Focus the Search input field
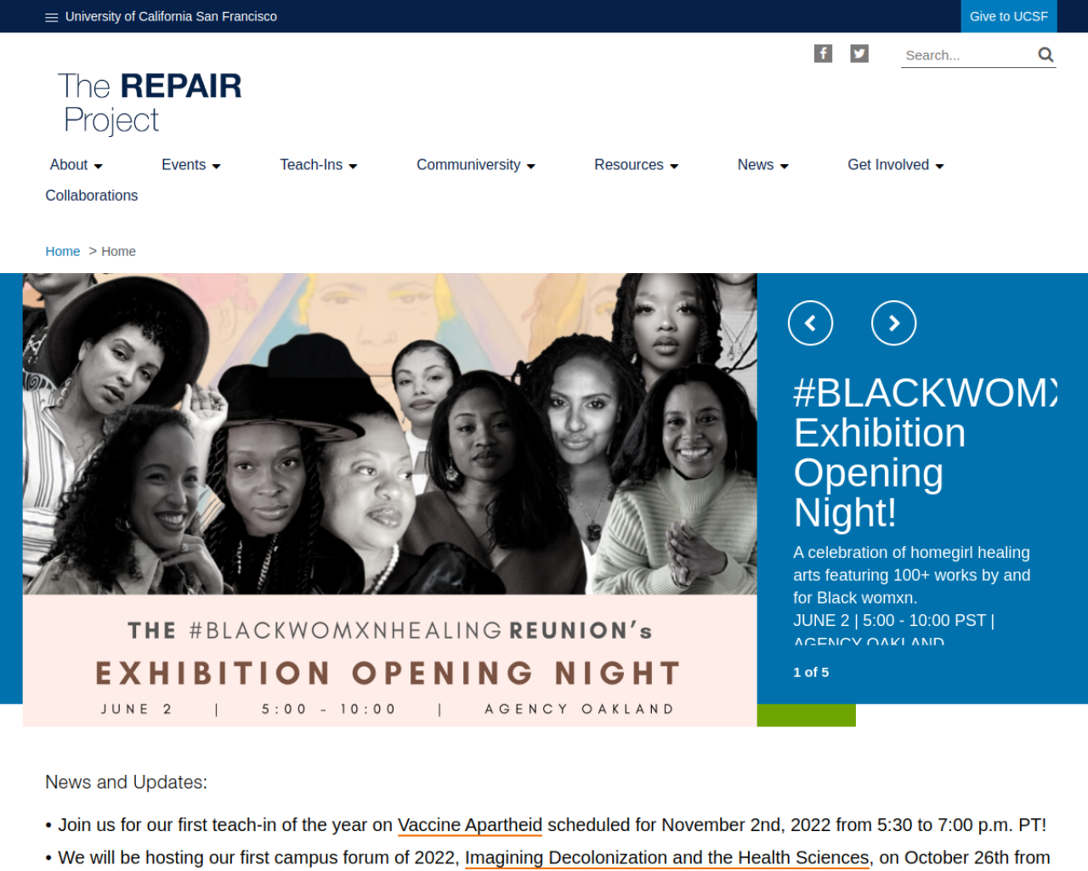Screen dimensions: 1088x871 coord(968,55)
